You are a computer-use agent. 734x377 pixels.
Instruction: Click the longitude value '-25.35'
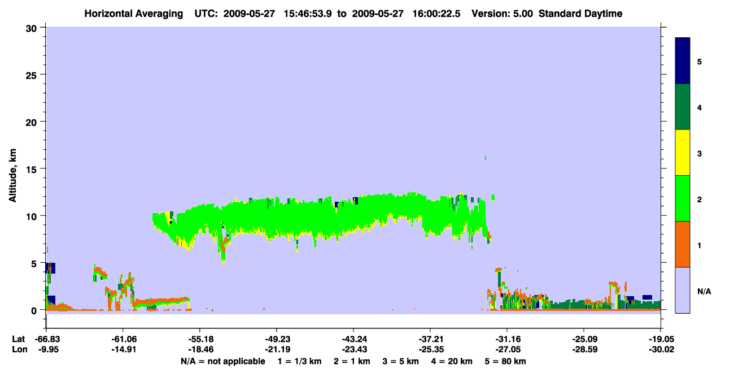coord(430,350)
